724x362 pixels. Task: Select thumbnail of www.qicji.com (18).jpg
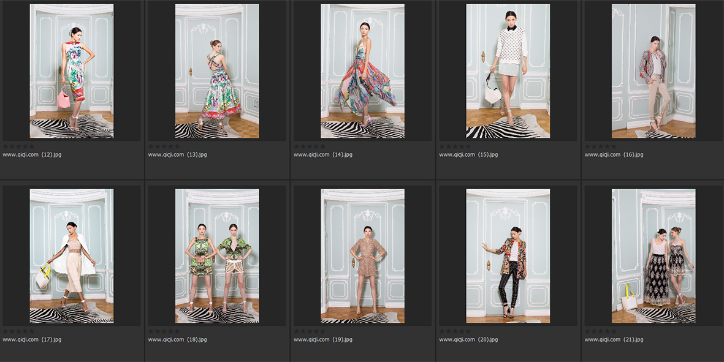(217, 256)
